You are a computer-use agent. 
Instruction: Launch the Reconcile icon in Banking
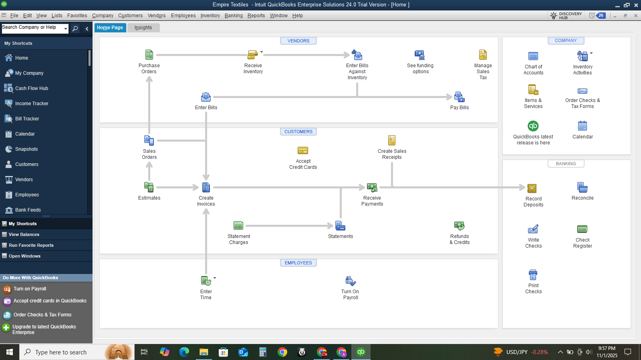pyautogui.click(x=583, y=187)
